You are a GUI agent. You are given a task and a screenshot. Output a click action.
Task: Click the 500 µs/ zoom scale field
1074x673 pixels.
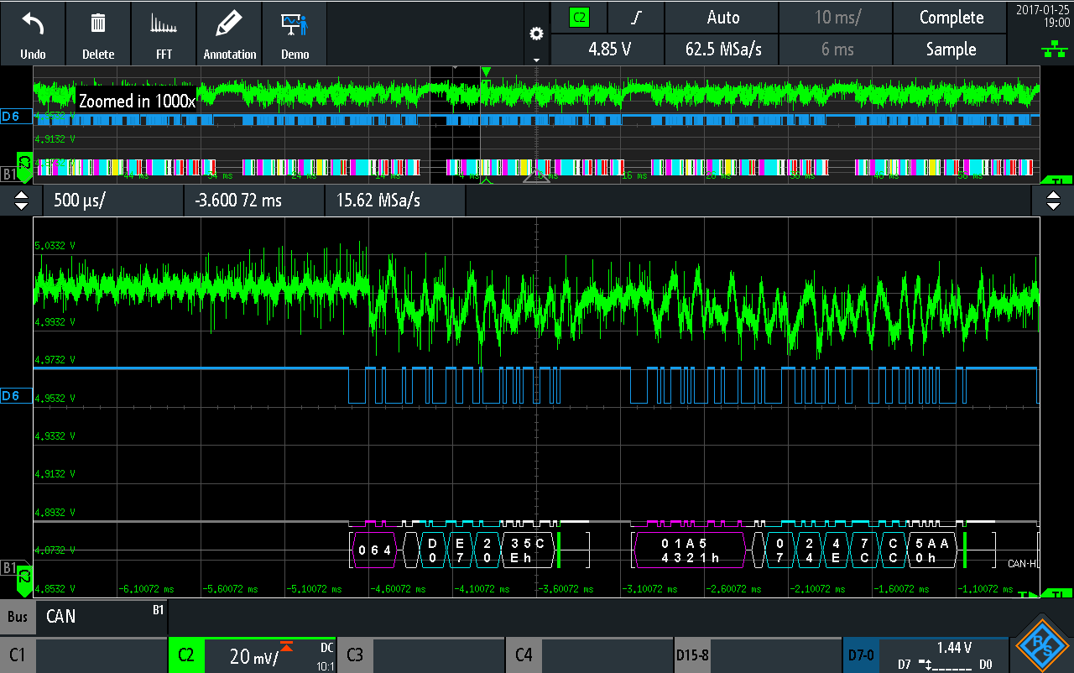(109, 201)
